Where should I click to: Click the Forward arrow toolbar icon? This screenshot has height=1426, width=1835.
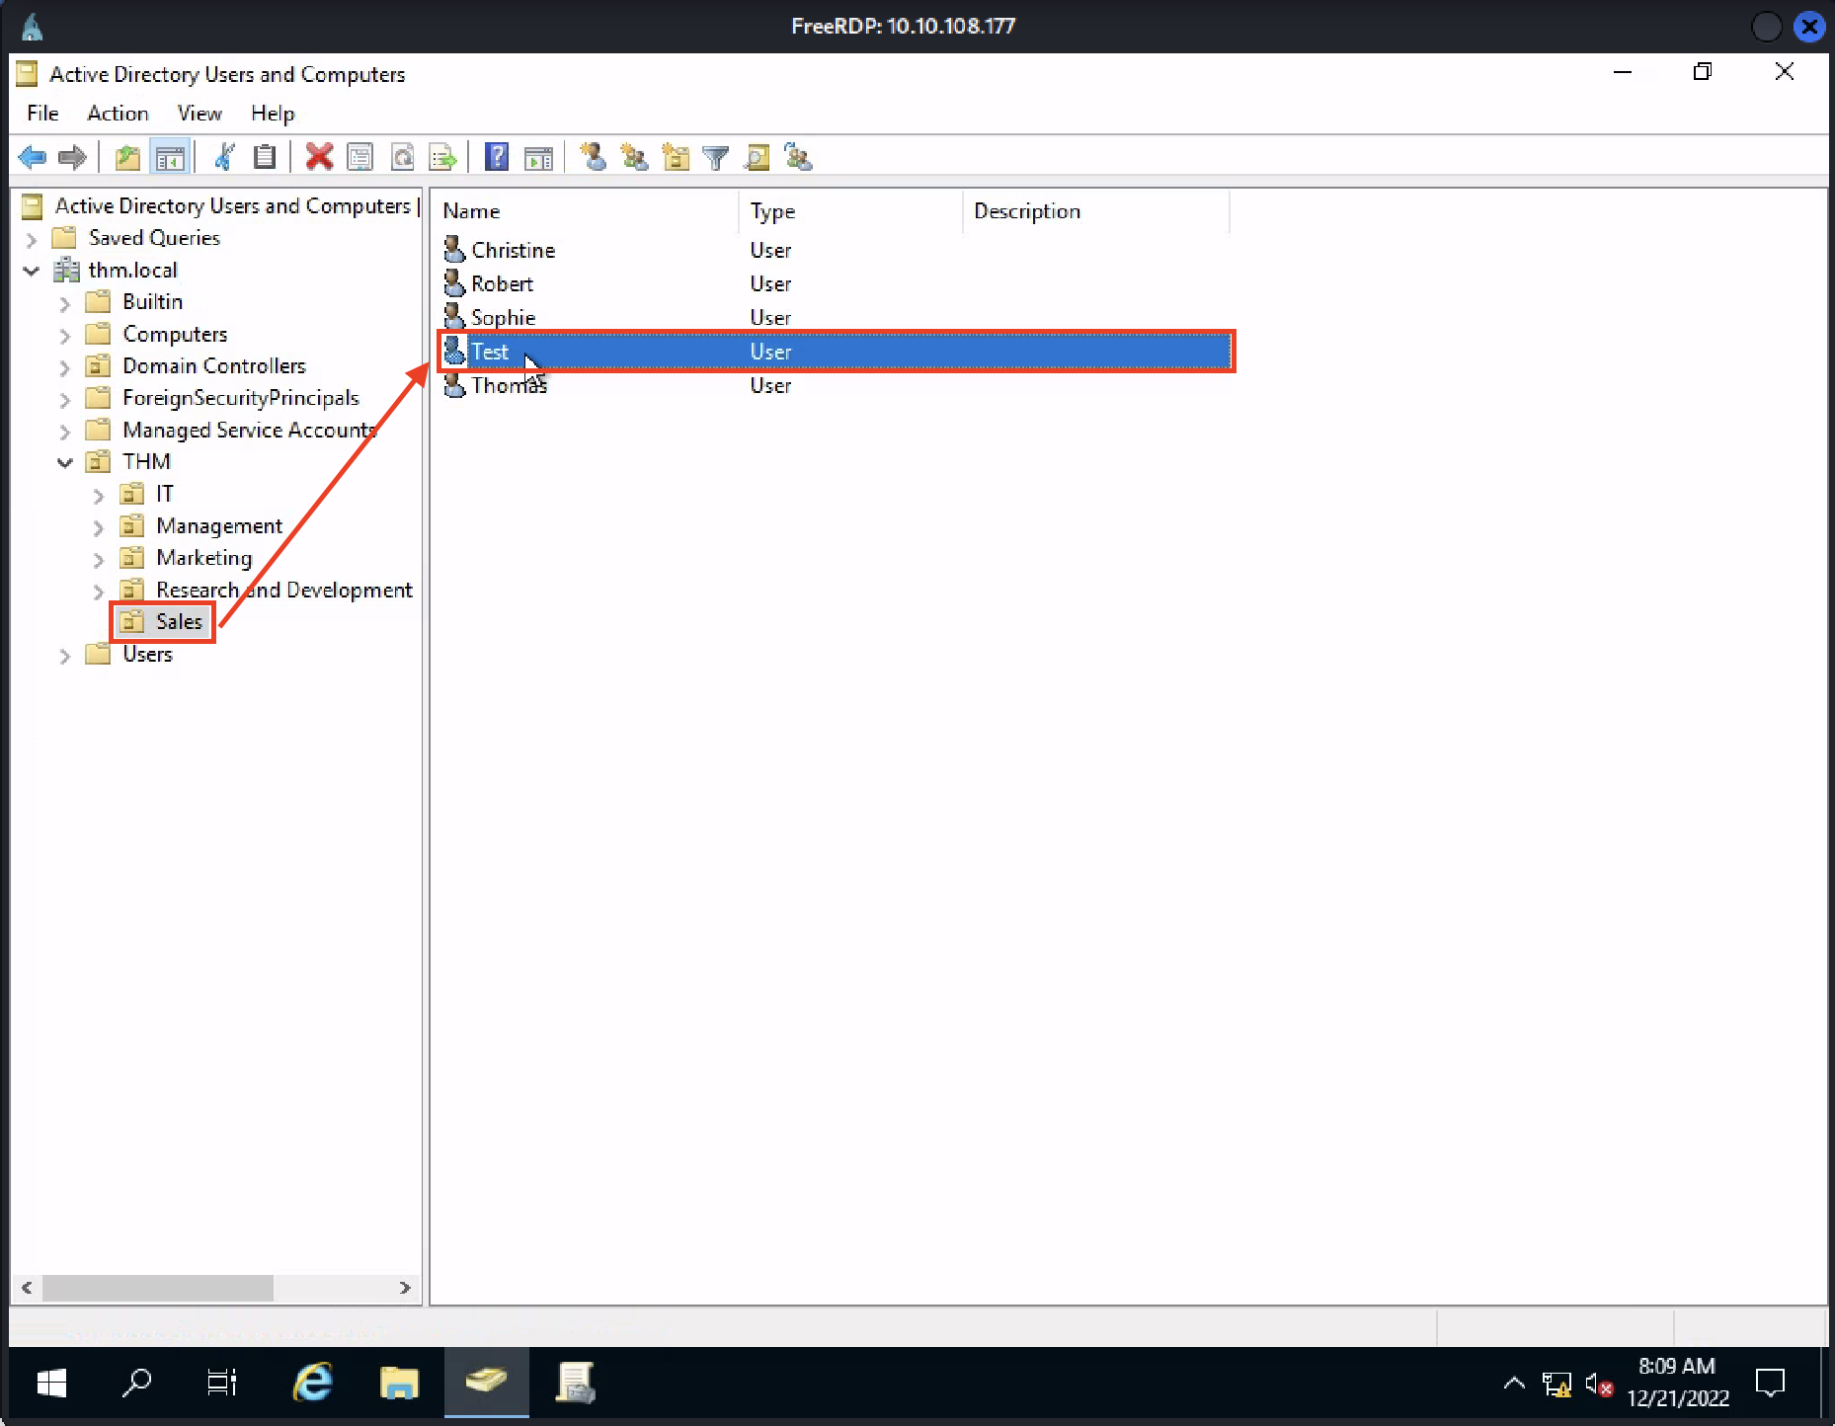[x=72, y=157]
